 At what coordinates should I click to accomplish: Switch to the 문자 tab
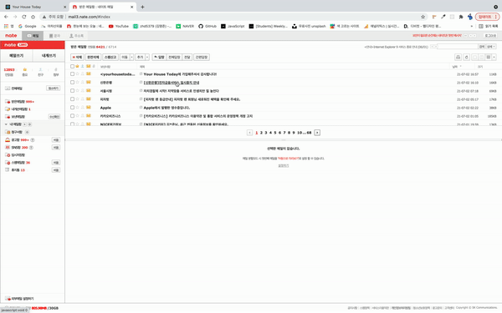54,35
